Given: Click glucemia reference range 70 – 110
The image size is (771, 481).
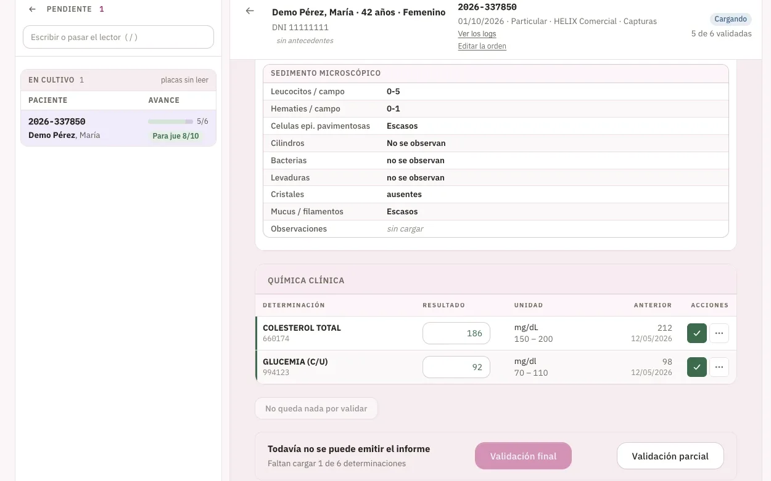Looking at the screenshot, I should click(531, 373).
